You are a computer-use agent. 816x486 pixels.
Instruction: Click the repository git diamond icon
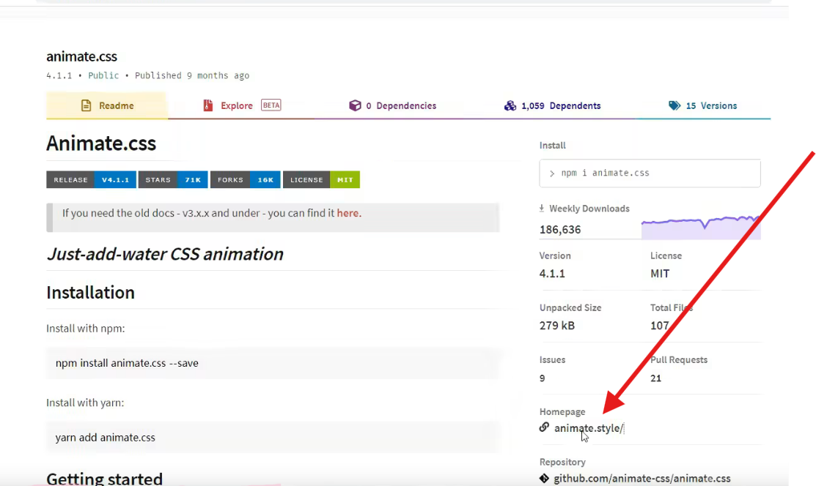(544, 478)
